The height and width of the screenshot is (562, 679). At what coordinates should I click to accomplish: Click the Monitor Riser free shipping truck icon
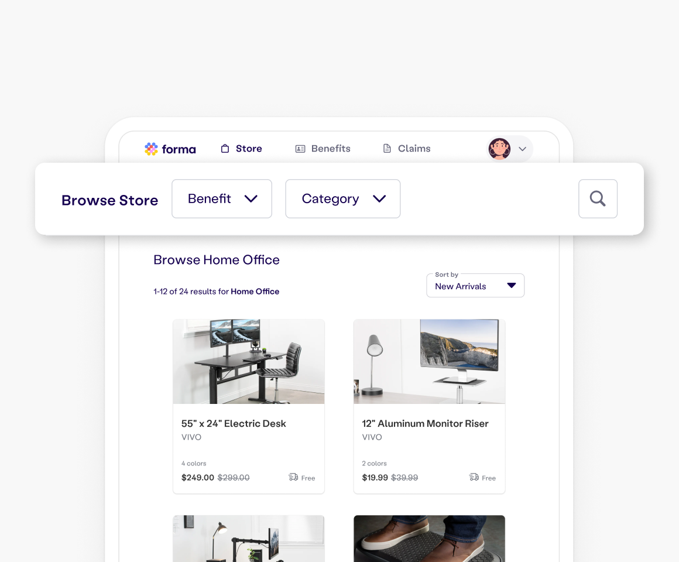click(x=474, y=477)
